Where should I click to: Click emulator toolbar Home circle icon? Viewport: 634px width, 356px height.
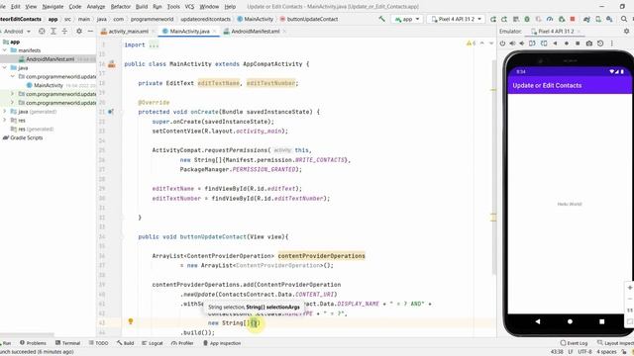pos(567,44)
